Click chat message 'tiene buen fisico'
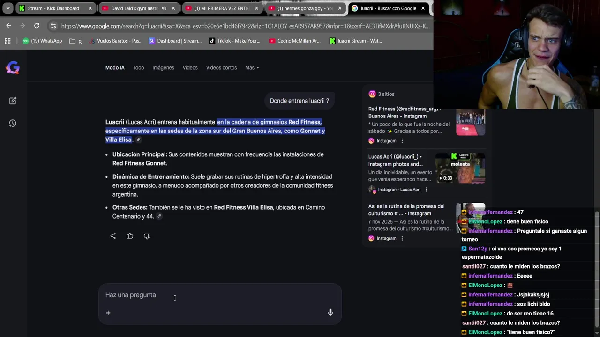Viewport: 600px width, 337px height. point(527,221)
